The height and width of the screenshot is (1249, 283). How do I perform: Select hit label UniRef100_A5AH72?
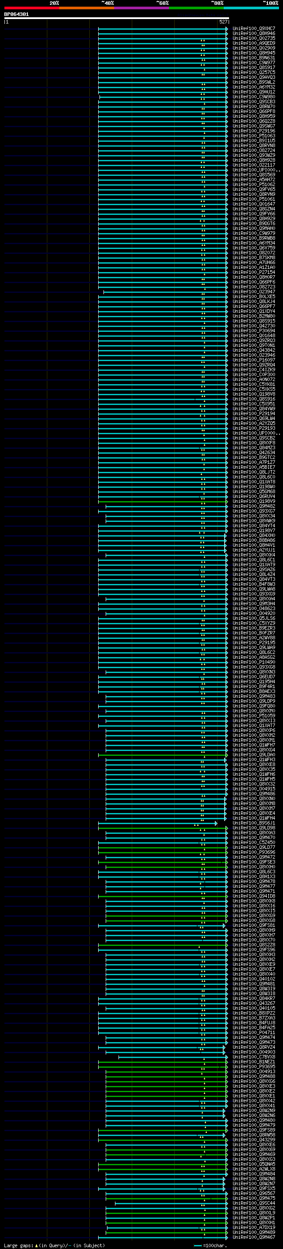[254, 180]
